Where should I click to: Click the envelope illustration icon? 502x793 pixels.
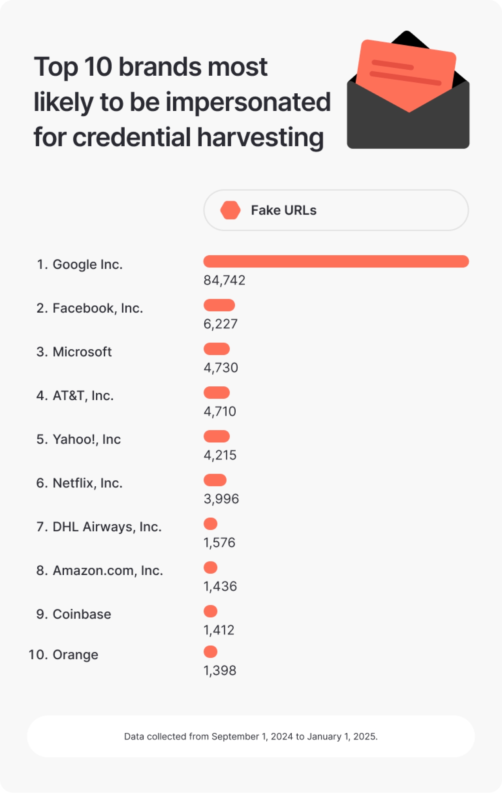tap(408, 94)
